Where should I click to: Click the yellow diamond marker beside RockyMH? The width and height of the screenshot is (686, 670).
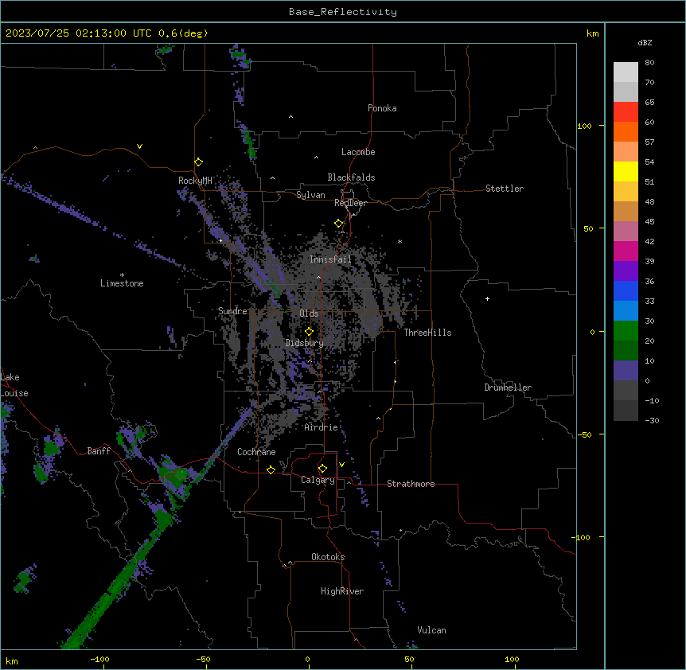pyautogui.click(x=198, y=162)
